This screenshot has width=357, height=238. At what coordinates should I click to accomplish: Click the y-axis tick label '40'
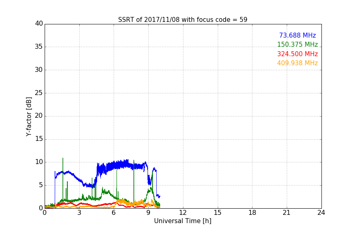coord(39,24)
